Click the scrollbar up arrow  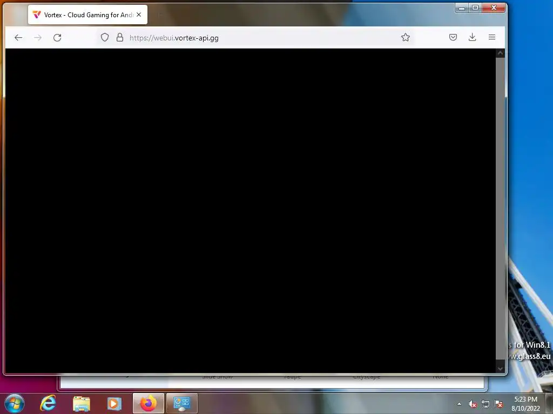pos(500,53)
